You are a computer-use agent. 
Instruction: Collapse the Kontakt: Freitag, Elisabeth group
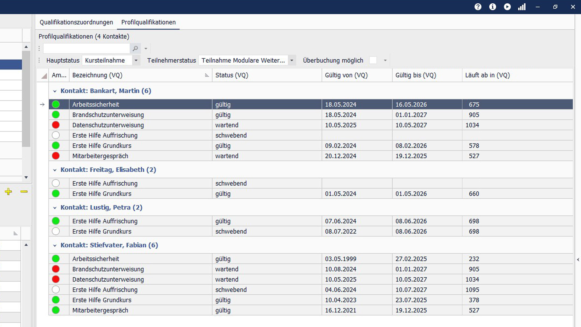[x=55, y=170]
